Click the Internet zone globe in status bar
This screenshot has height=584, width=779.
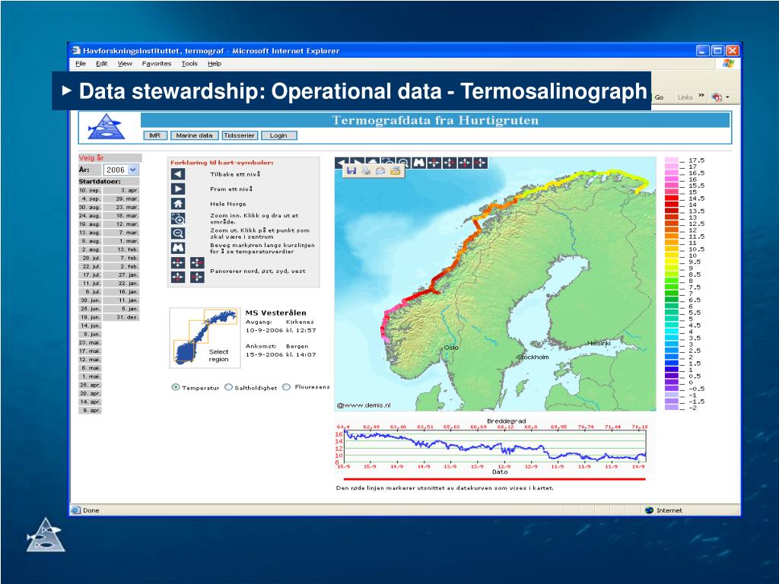[649, 510]
